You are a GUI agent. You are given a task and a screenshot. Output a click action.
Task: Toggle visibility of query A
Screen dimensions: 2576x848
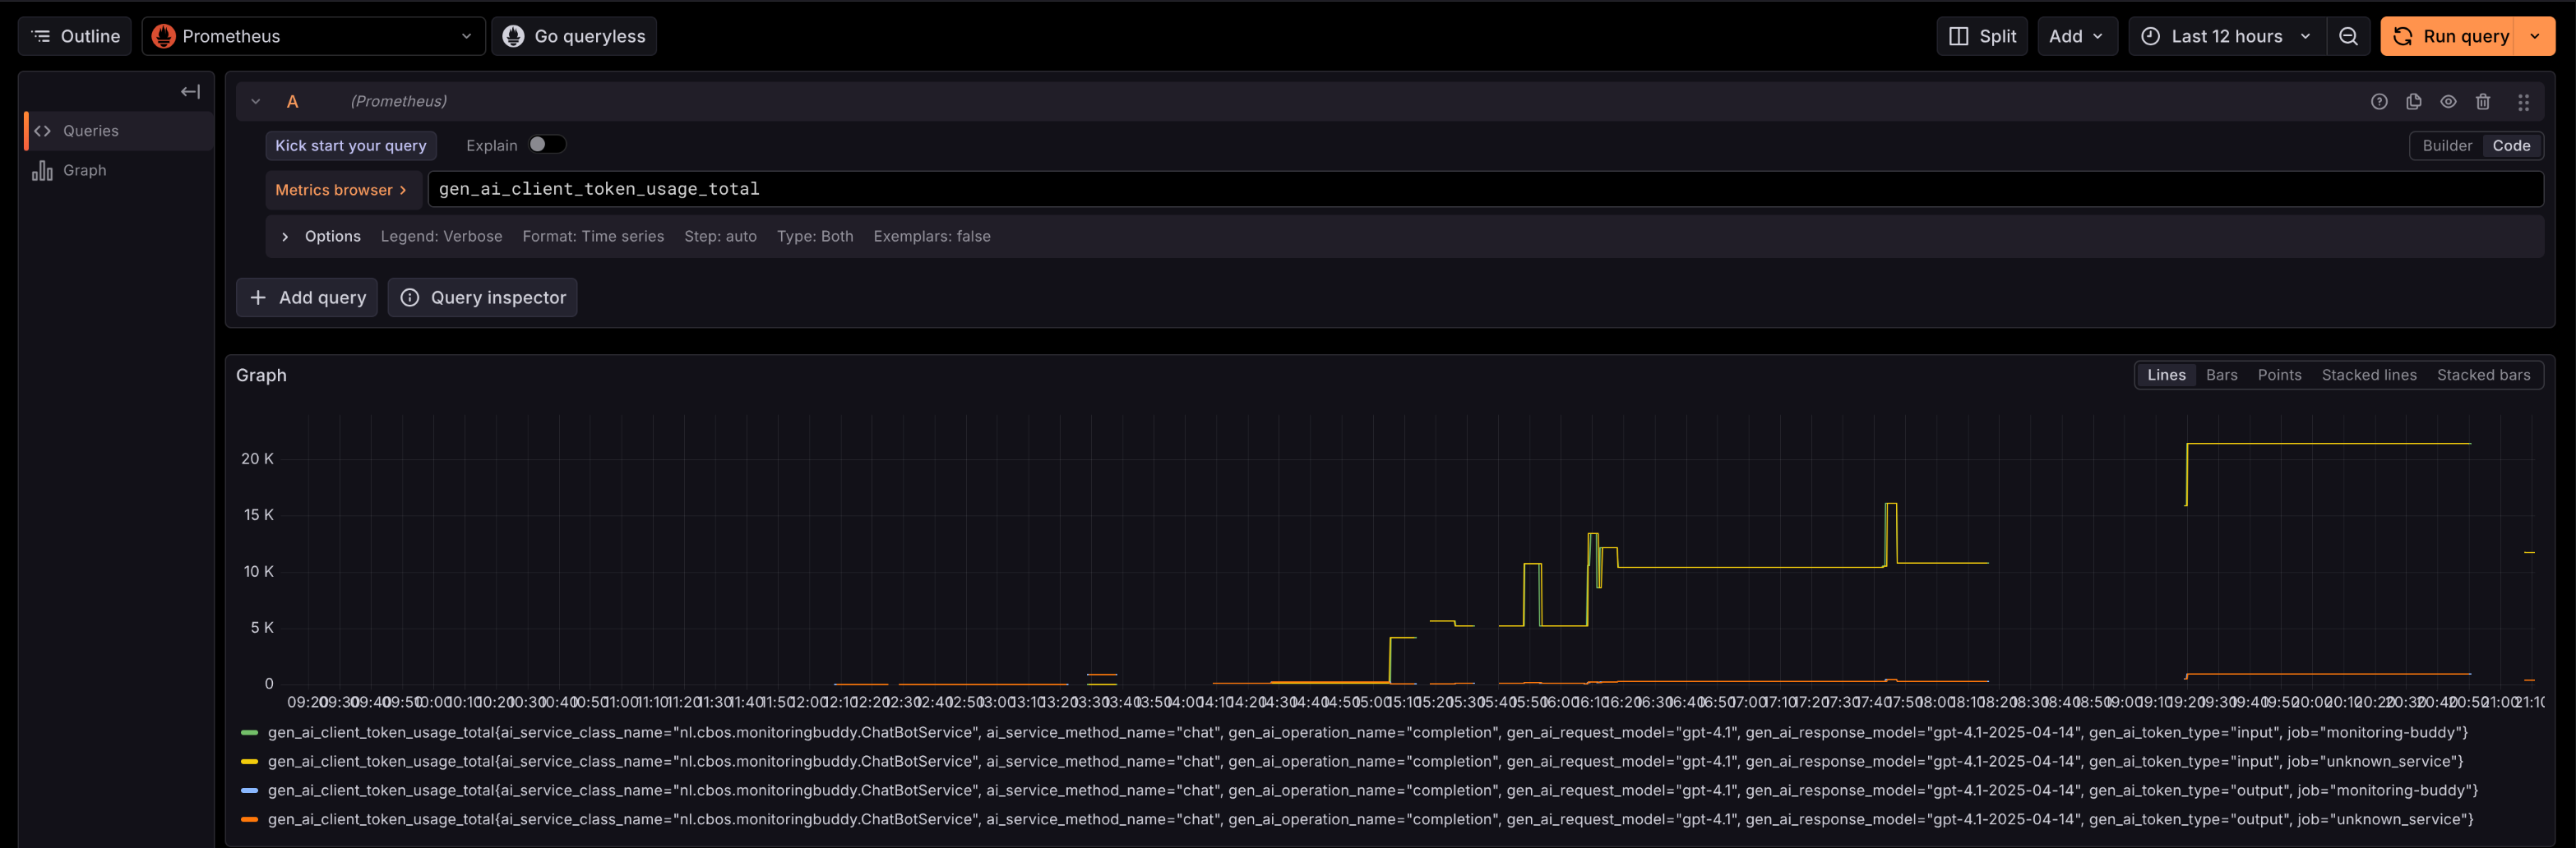pyautogui.click(x=2448, y=102)
